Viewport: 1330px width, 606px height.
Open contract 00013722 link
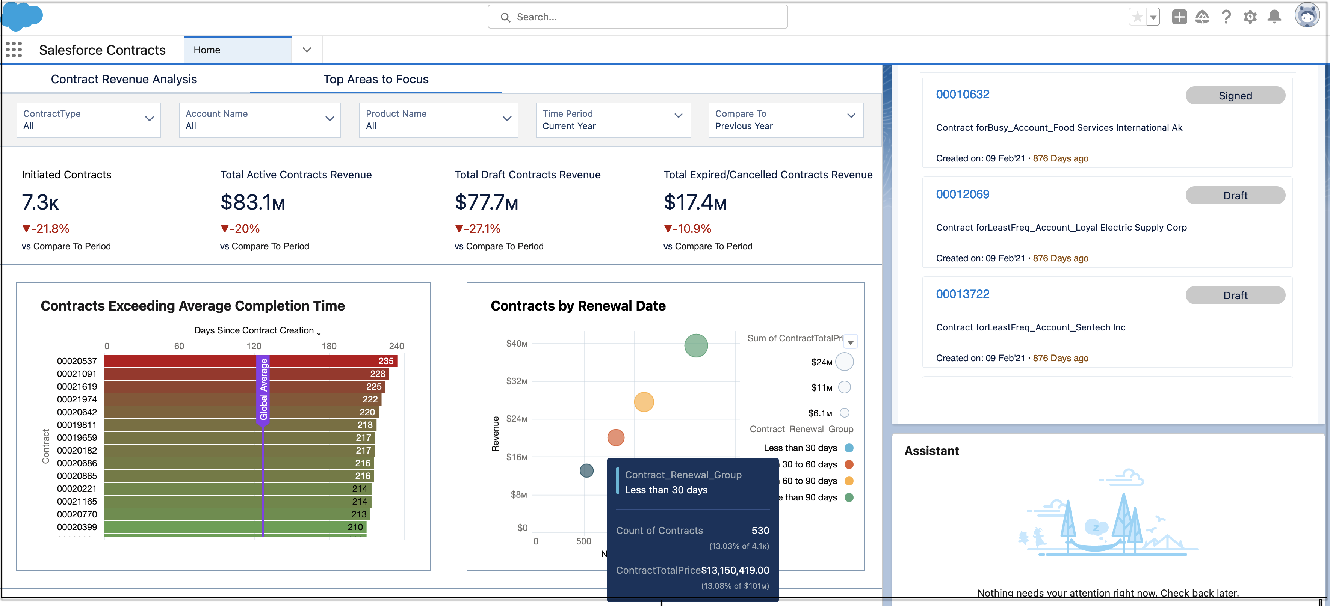pyautogui.click(x=963, y=294)
